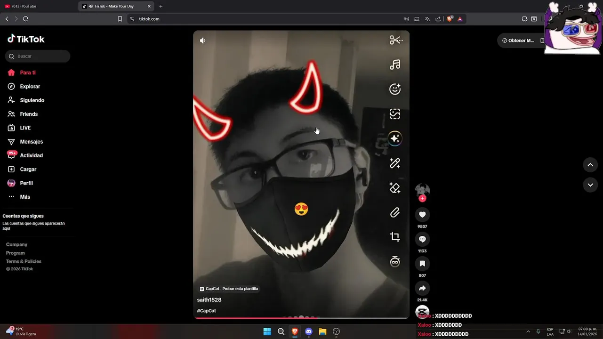603x339 pixels.
Task: Click the sparkle AI effects icon
Action: click(x=395, y=138)
